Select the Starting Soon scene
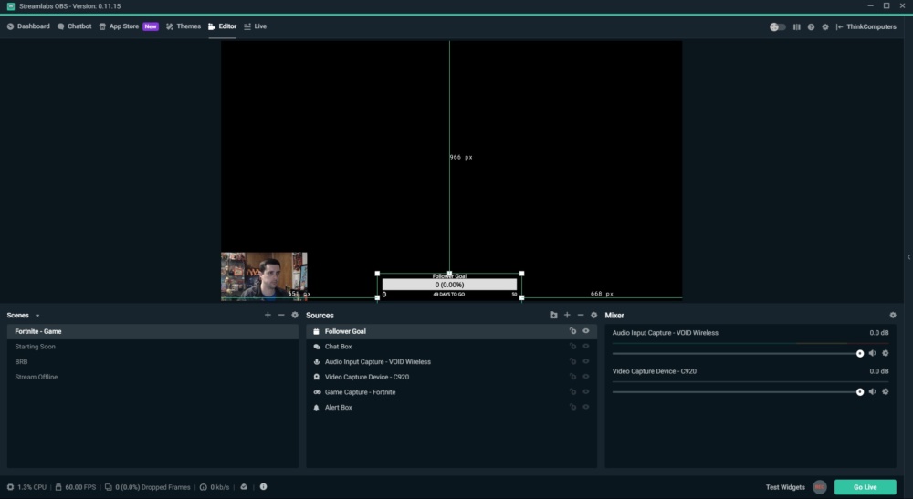Image resolution: width=913 pixels, height=499 pixels. click(x=152, y=347)
